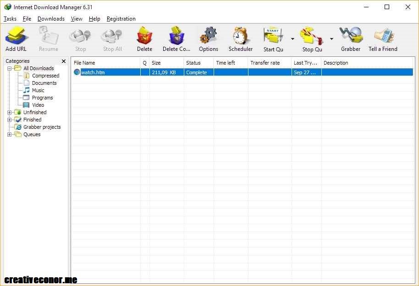
Task: Click the Stop Queue icon
Action: pos(312,35)
